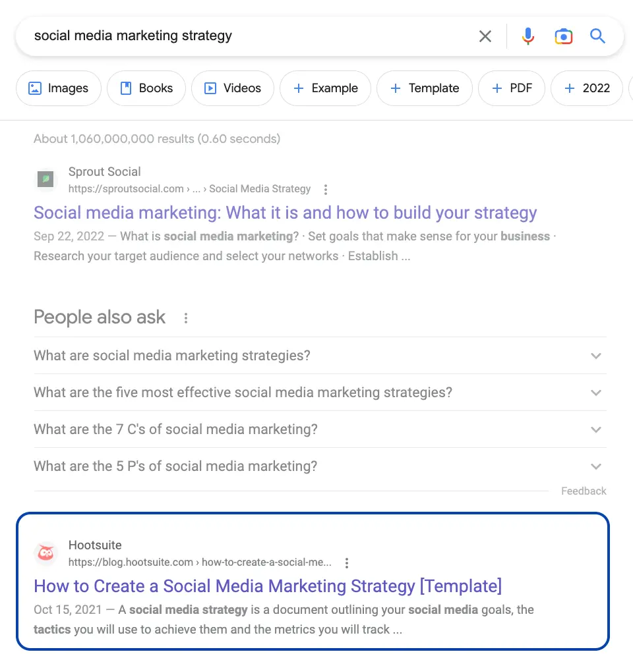Click the 'Hootsuite' site name text
The width and height of the screenshot is (633, 656).
[95, 545]
